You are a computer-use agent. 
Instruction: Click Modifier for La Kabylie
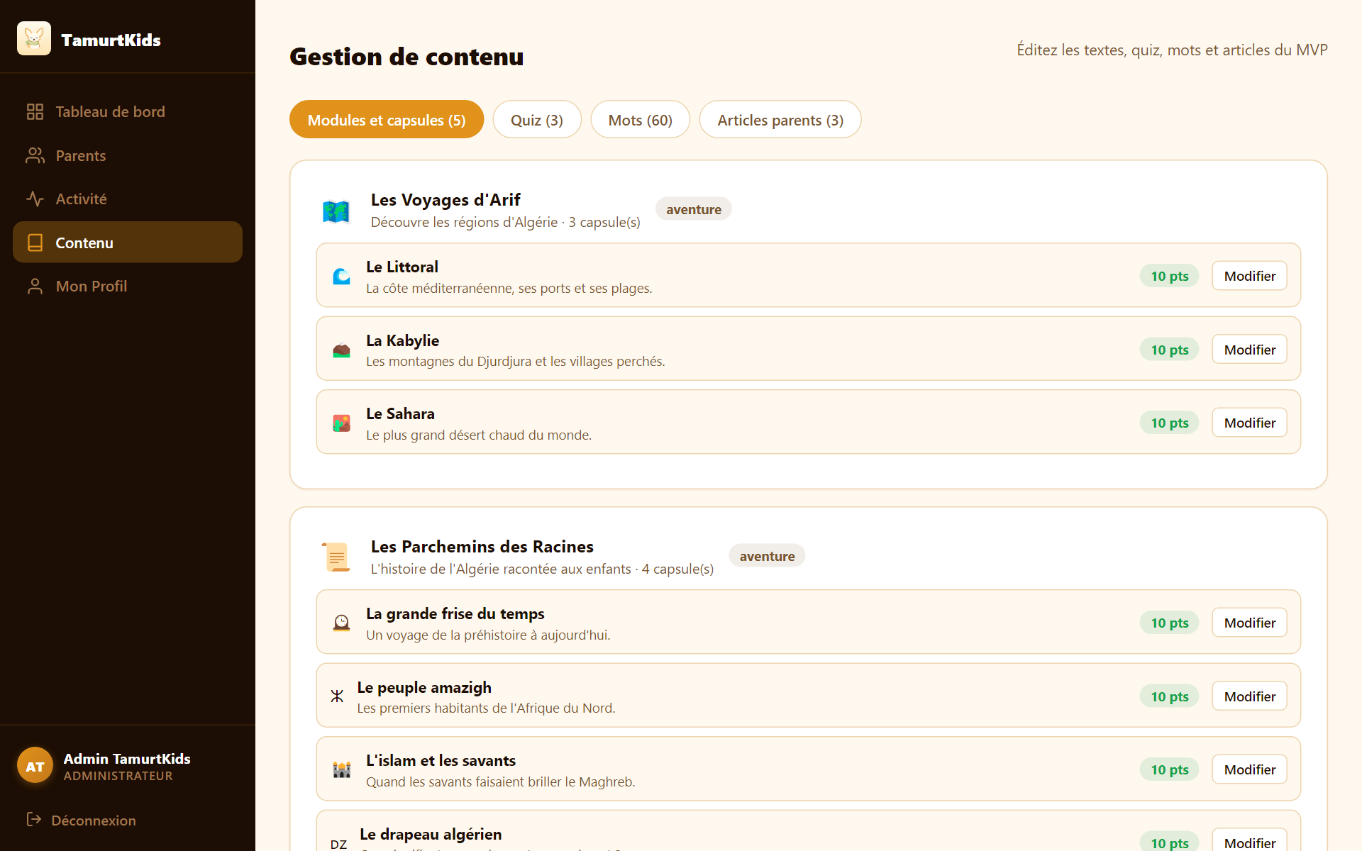click(x=1249, y=350)
